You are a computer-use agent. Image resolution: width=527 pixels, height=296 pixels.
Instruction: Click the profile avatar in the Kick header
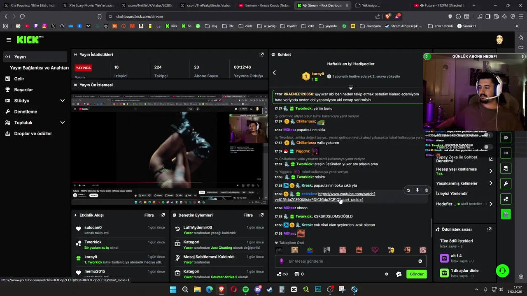[499, 39]
